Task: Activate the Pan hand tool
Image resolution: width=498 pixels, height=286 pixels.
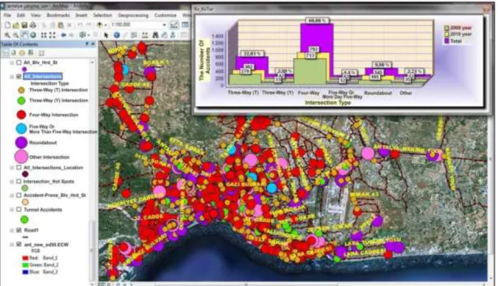Action: (24, 35)
